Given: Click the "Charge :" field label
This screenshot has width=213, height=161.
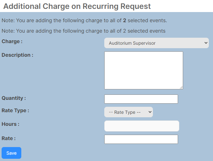Looking at the screenshot, I should pos(12,41).
